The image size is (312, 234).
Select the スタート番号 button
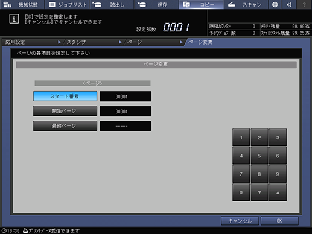[65, 96]
